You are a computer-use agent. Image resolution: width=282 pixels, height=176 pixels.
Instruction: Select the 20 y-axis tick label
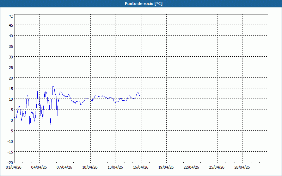click(x=11, y=78)
